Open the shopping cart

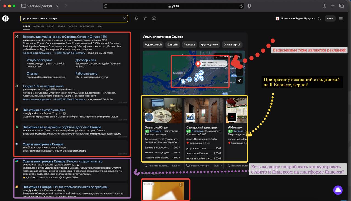[x=320, y=18]
